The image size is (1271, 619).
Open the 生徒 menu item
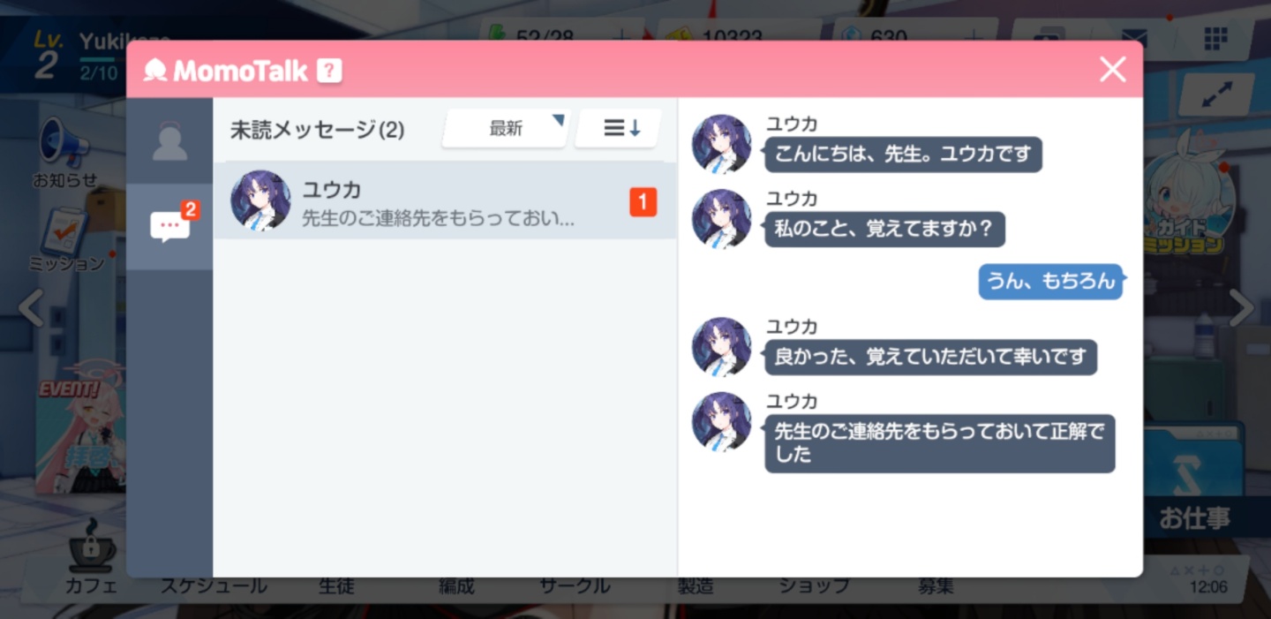tap(336, 586)
